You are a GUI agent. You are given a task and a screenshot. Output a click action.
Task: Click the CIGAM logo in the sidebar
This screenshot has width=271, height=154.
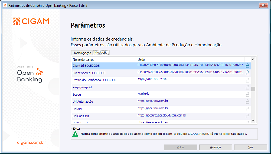(31, 21)
